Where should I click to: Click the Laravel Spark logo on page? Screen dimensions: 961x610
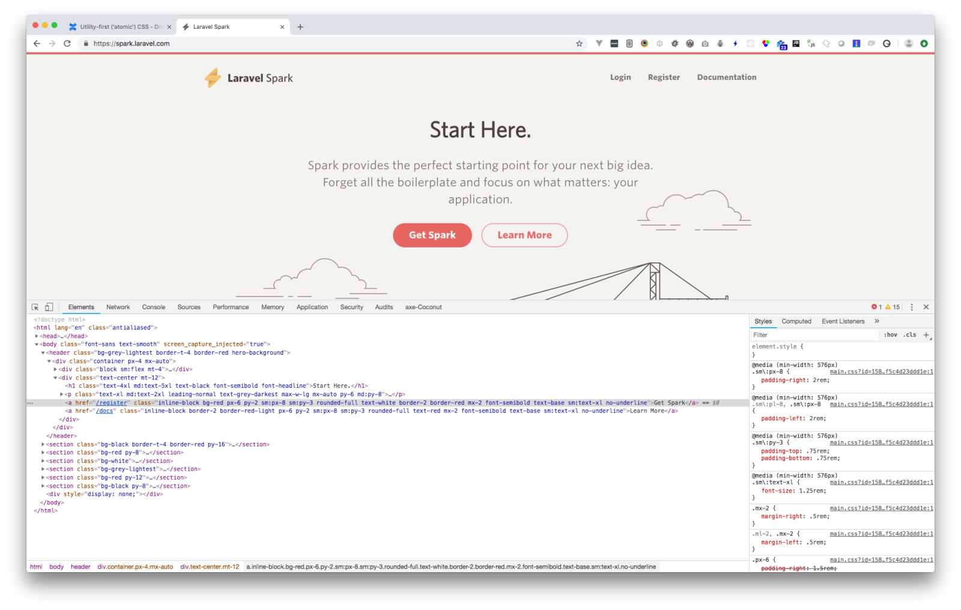(249, 77)
